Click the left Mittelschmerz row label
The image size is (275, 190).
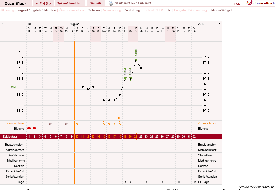point(15,150)
